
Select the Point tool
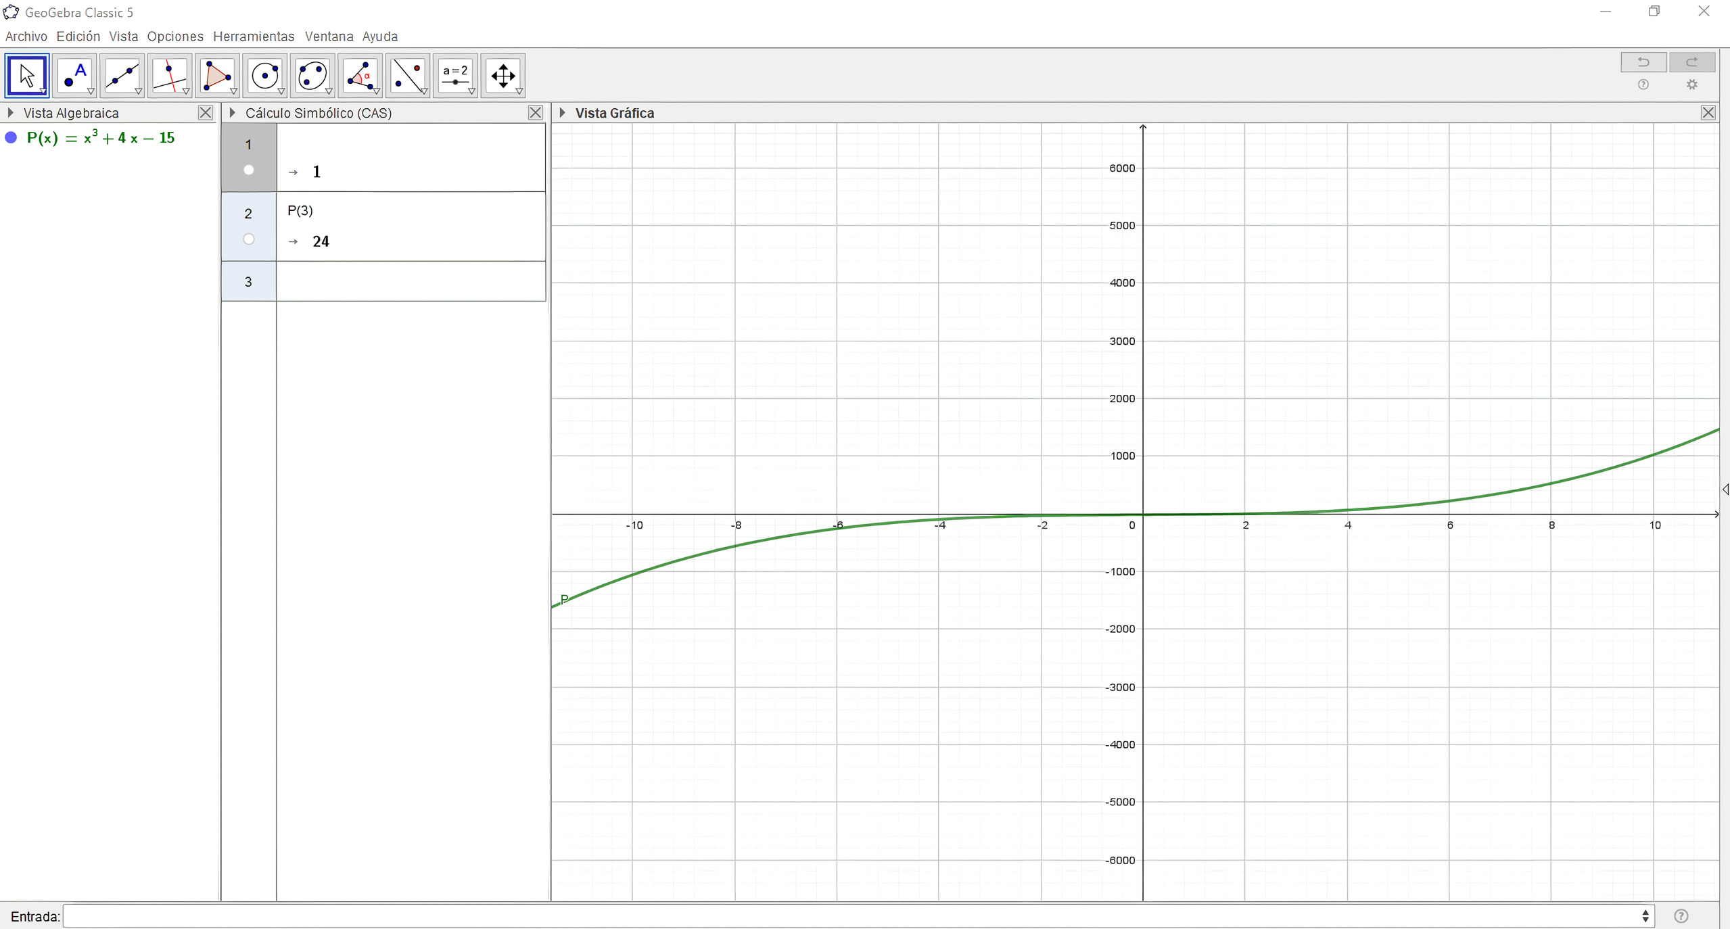click(74, 75)
